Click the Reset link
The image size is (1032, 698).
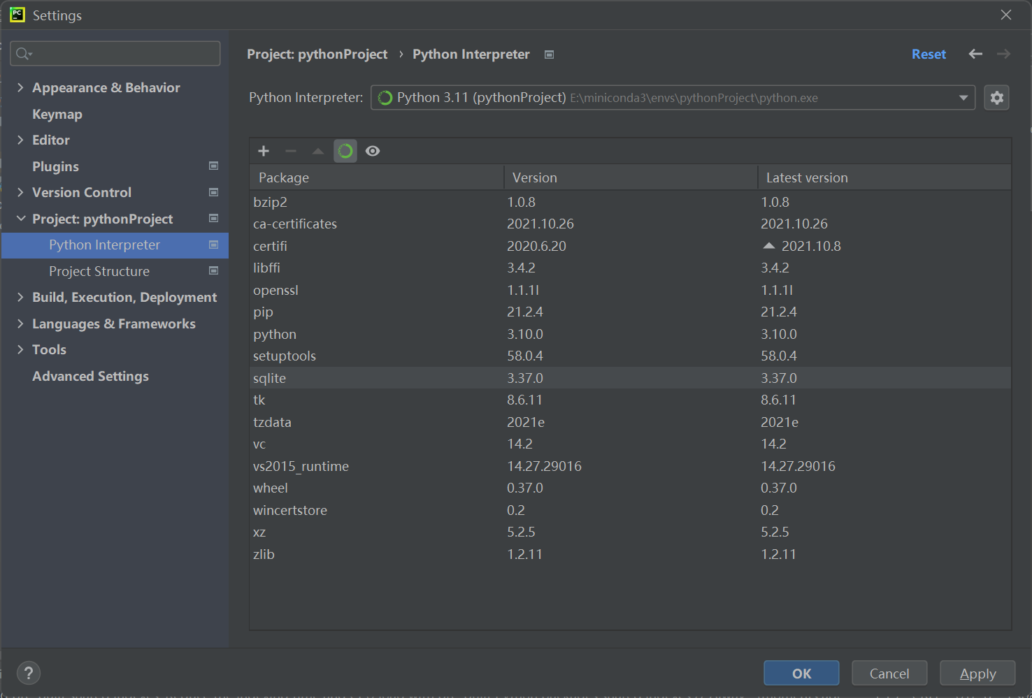tap(929, 54)
